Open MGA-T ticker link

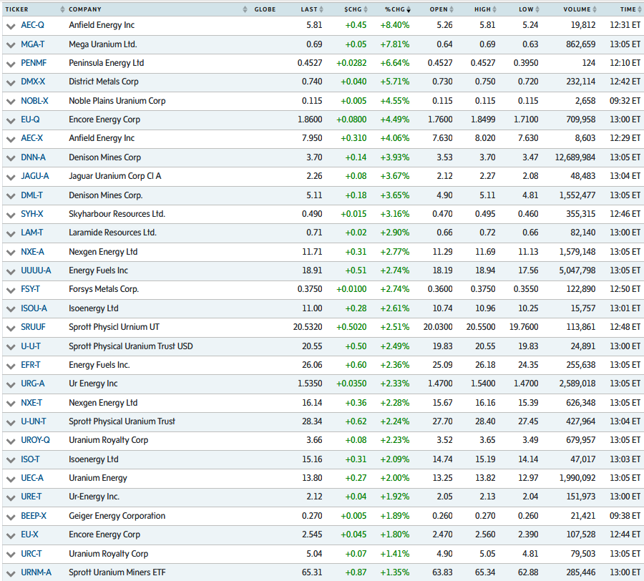[x=33, y=44]
